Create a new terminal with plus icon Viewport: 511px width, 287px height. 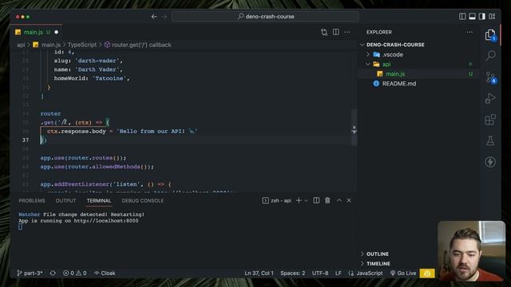point(299,200)
